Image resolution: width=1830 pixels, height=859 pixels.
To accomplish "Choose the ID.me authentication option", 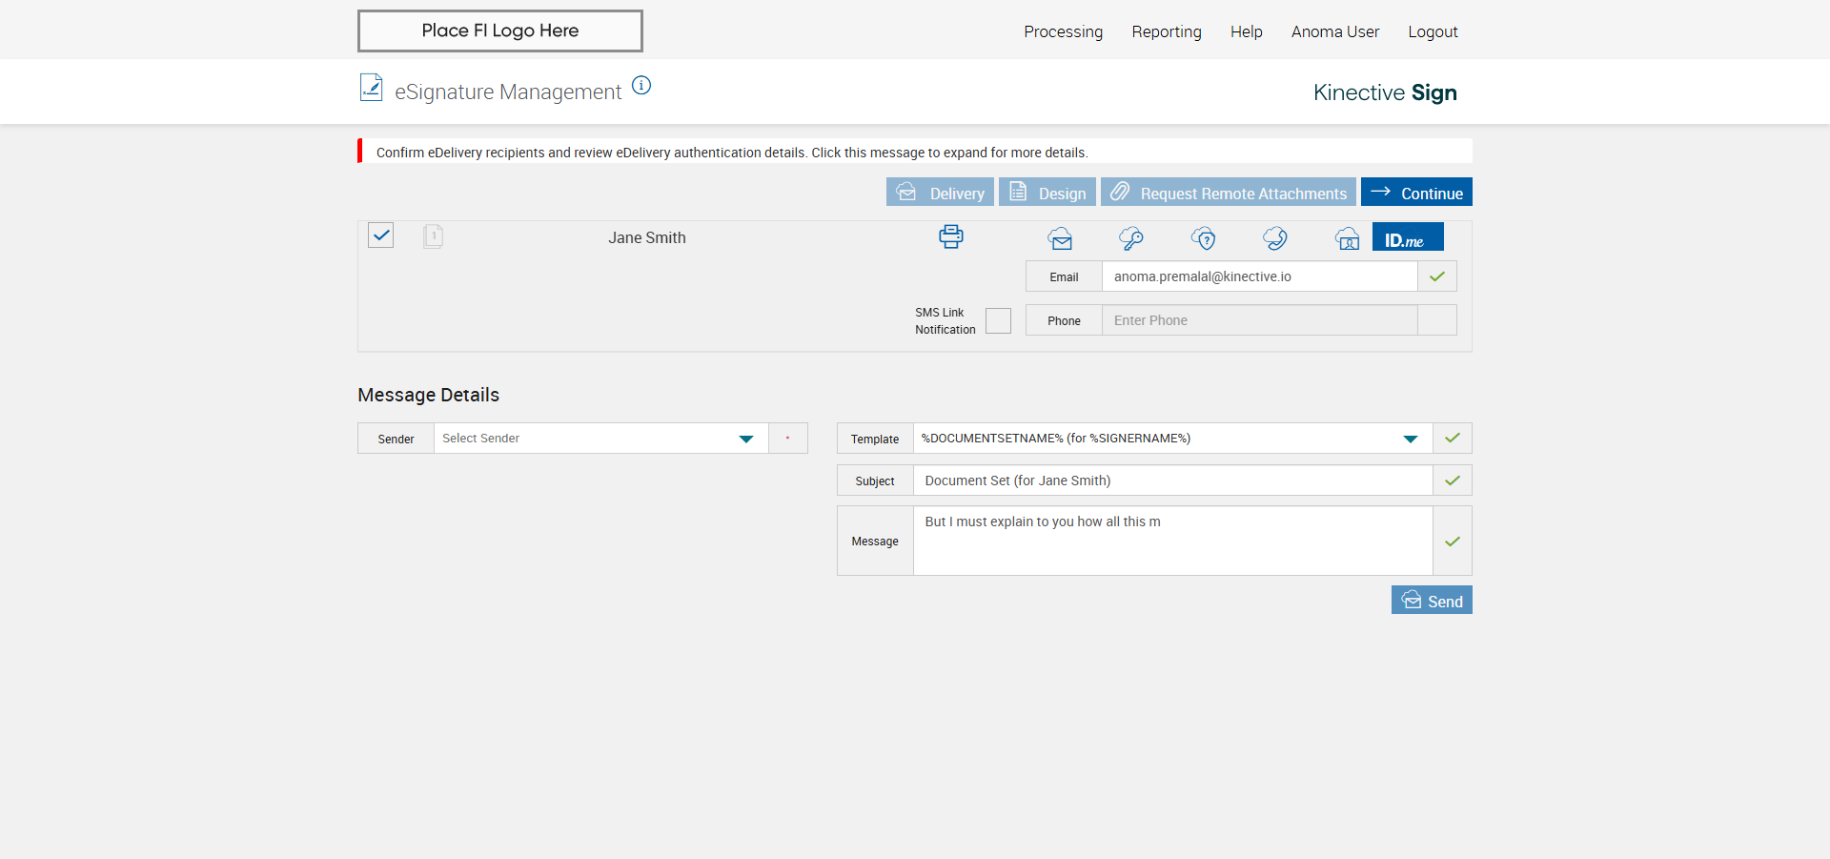I will [x=1407, y=237].
